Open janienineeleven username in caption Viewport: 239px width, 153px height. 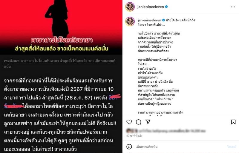(149, 20)
